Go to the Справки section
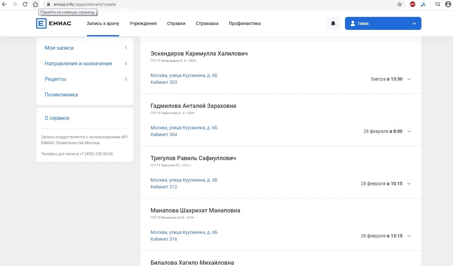This screenshot has height=266, width=453. [x=176, y=23]
